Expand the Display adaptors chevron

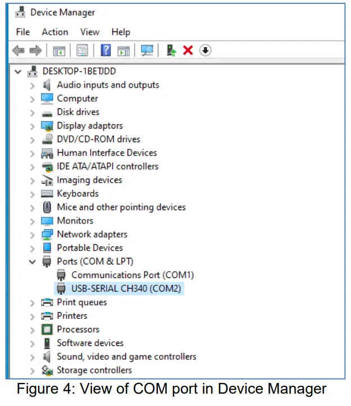[x=32, y=126]
